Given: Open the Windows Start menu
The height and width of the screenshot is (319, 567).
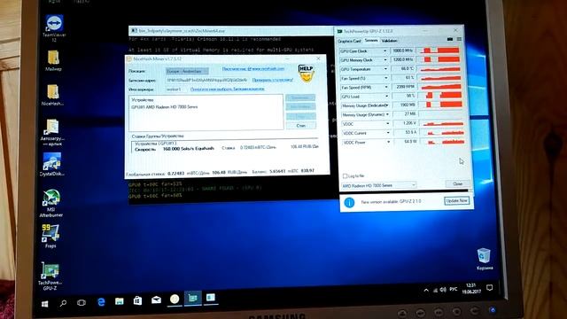Looking at the screenshot, I should pos(44,303).
